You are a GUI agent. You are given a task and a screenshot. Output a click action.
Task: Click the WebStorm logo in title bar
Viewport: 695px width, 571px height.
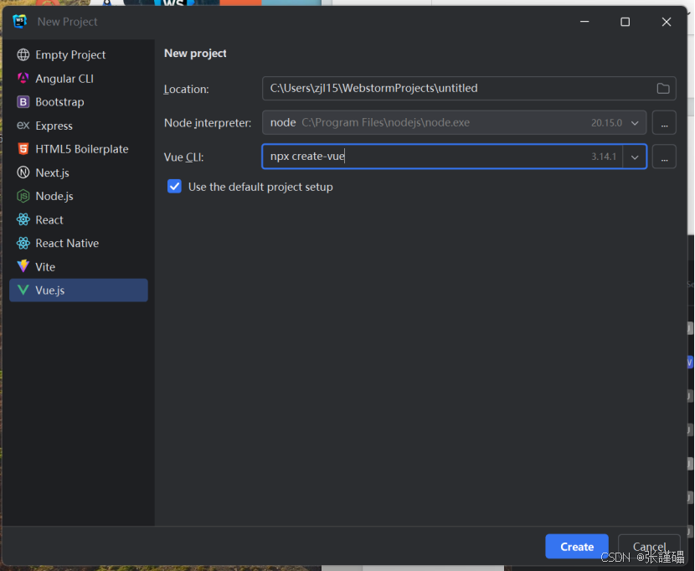(x=19, y=21)
